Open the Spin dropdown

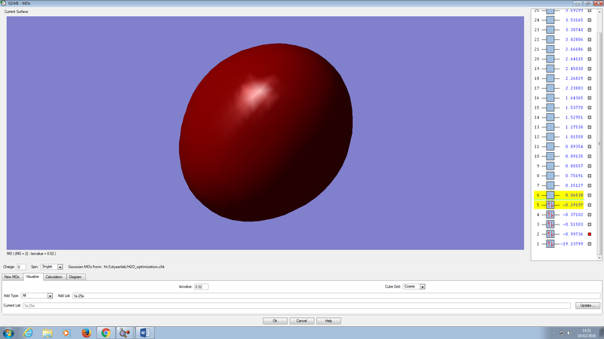(x=60, y=267)
